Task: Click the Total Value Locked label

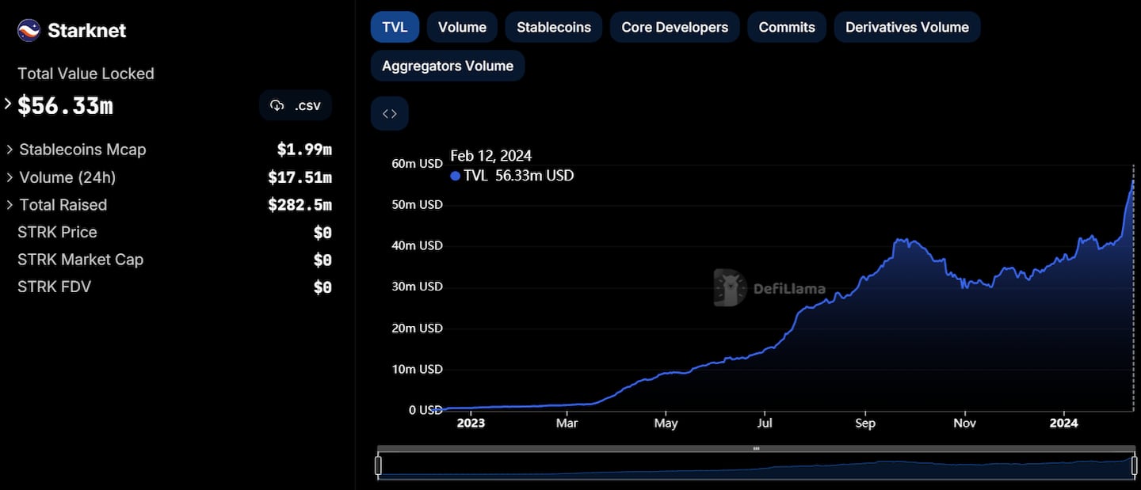Action: [x=86, y=74]
